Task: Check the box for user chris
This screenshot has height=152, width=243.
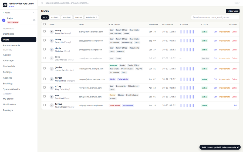Action: tap(45, 49)
